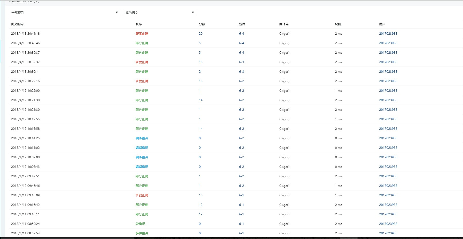
Task: Click the 状态 column header
Action: (x=139, y=24)
